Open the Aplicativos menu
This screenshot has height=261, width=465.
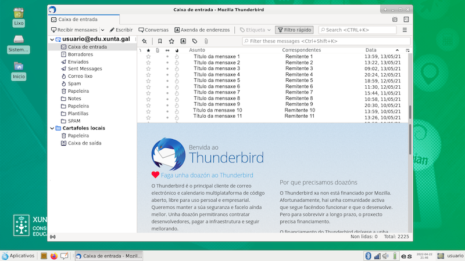(x=18, y=256)
